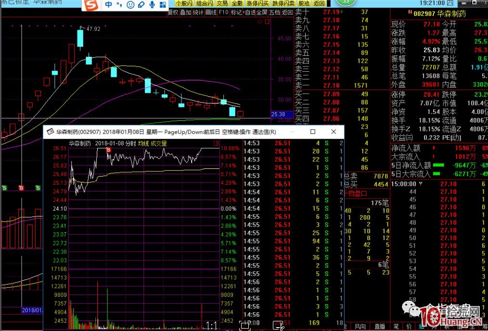
Task: Expand the 15:00:00 tick list dropdown arrow
Action: coord(421,184)
